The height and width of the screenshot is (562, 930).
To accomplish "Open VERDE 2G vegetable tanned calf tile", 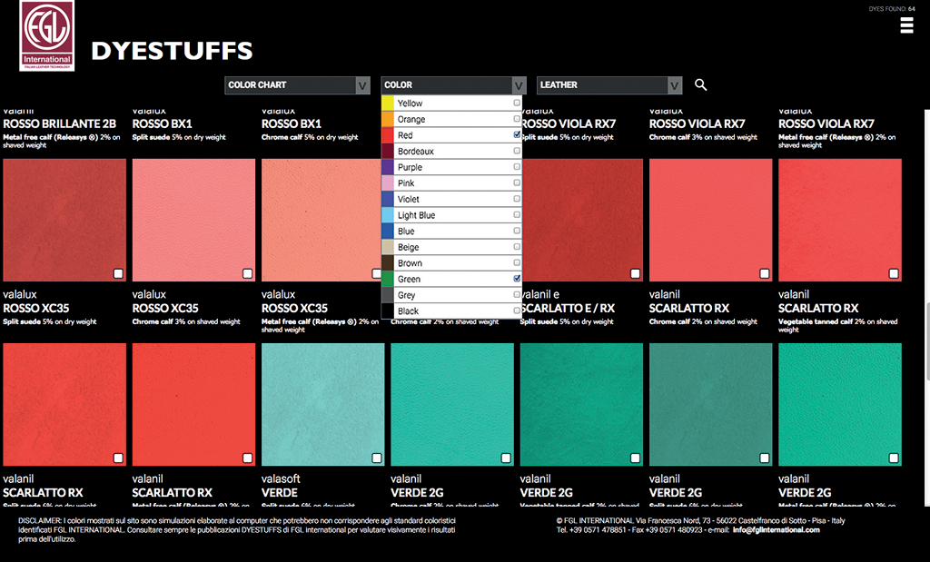I will click(x=581, y=404).
